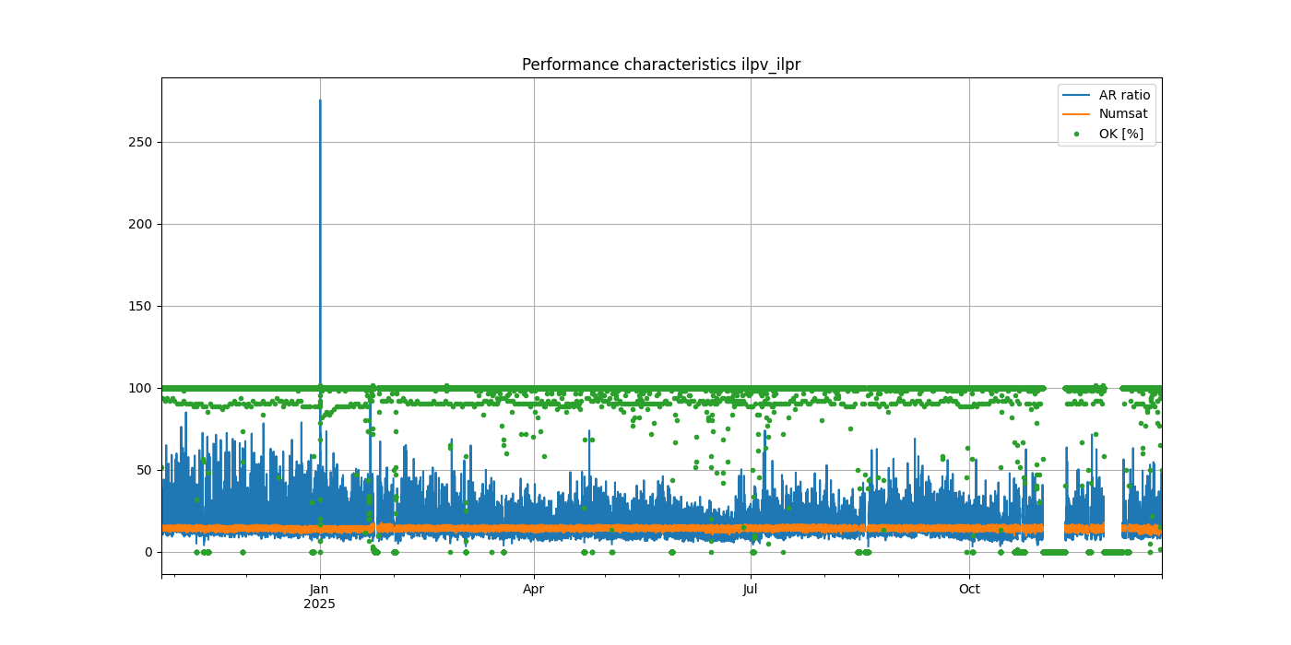
Task: Click the 'Jul' x-axis tick label
Action: click(751, 589)
